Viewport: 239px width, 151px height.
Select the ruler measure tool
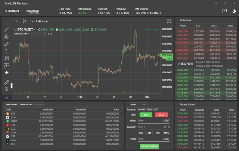[x=7, y=82]
